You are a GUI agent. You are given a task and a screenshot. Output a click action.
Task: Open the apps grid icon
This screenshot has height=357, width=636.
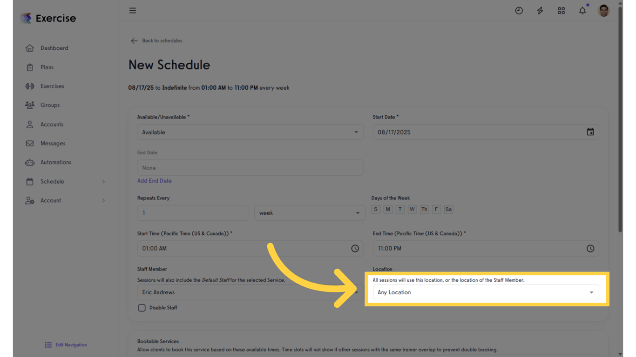pyautogui.click(x=561, y=11)
